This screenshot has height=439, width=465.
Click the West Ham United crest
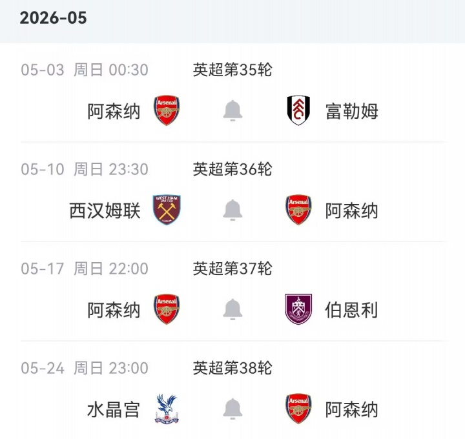(167, 210)
